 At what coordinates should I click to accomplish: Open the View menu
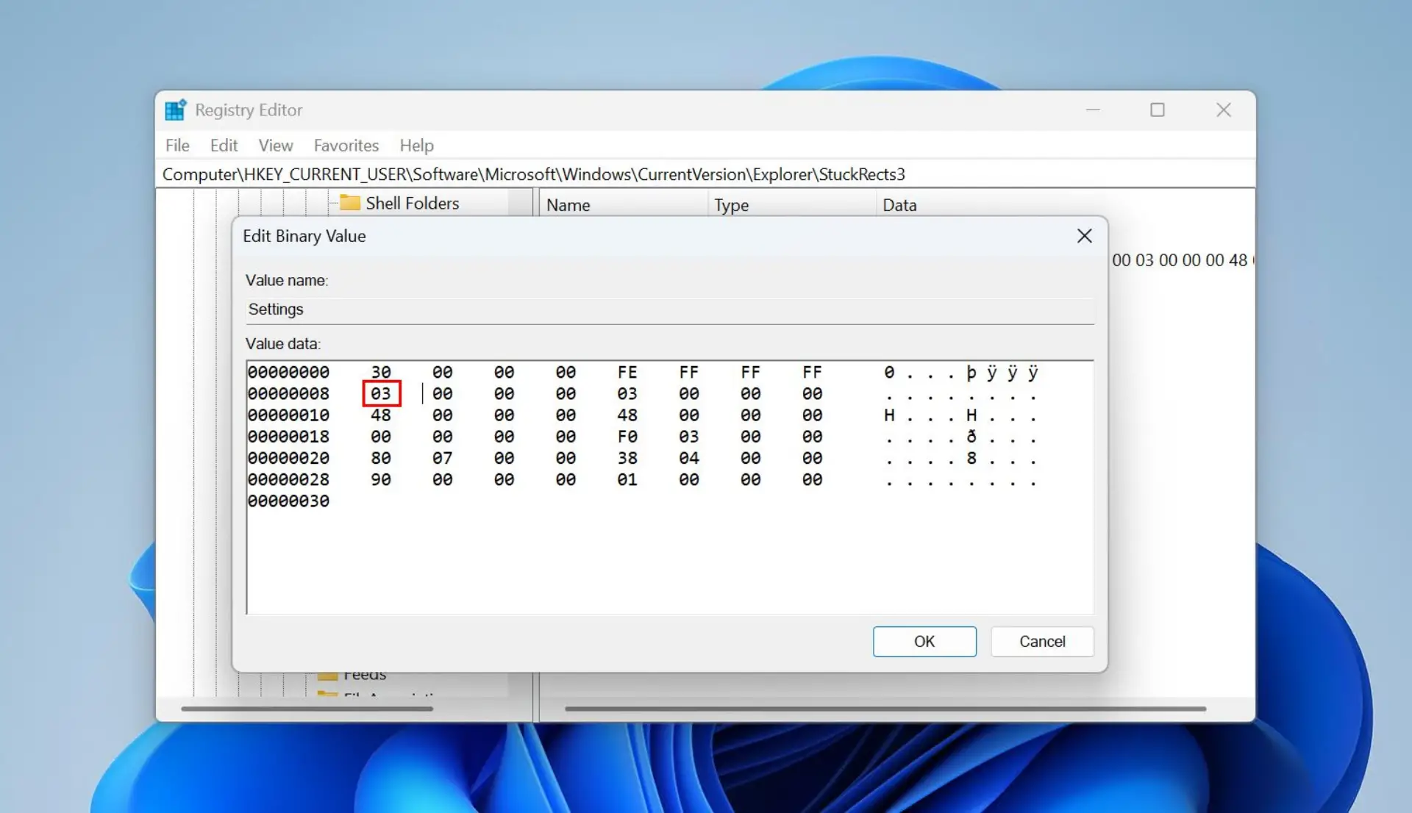coord(276,146)
